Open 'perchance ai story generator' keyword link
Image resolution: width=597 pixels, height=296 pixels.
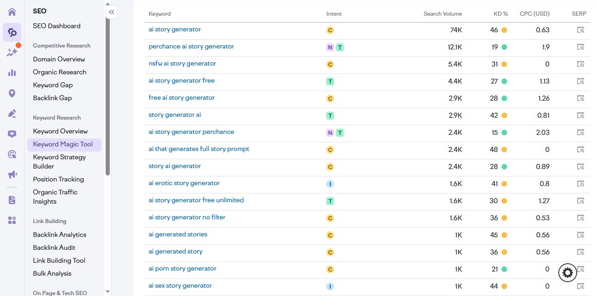coord(191,47)
